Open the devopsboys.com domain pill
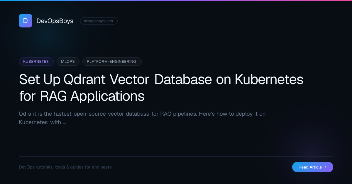 click(99, 21)
